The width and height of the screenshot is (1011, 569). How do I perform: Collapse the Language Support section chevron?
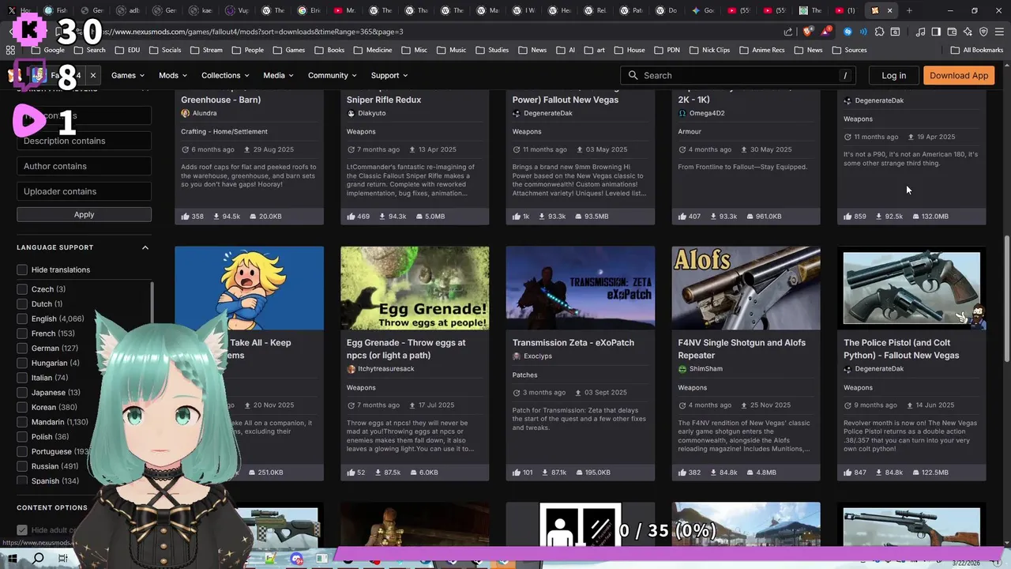[x=145, y=247]
